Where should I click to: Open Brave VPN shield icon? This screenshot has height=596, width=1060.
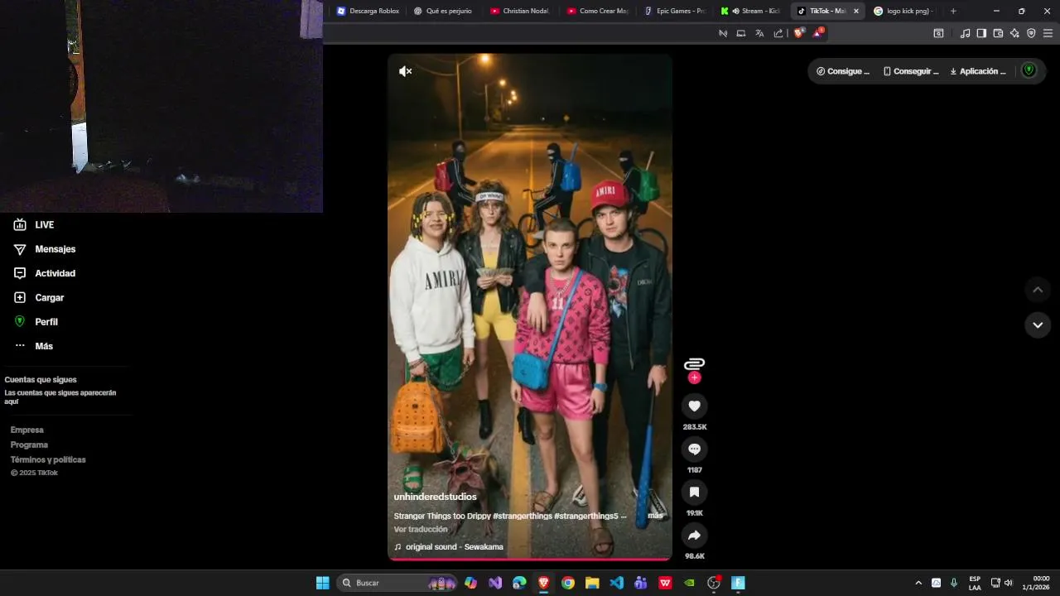point(1031,33)
